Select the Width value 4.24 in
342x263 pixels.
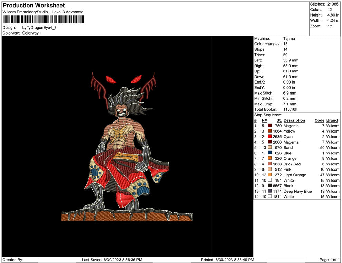pyautogui.click(x=333, y=20)
